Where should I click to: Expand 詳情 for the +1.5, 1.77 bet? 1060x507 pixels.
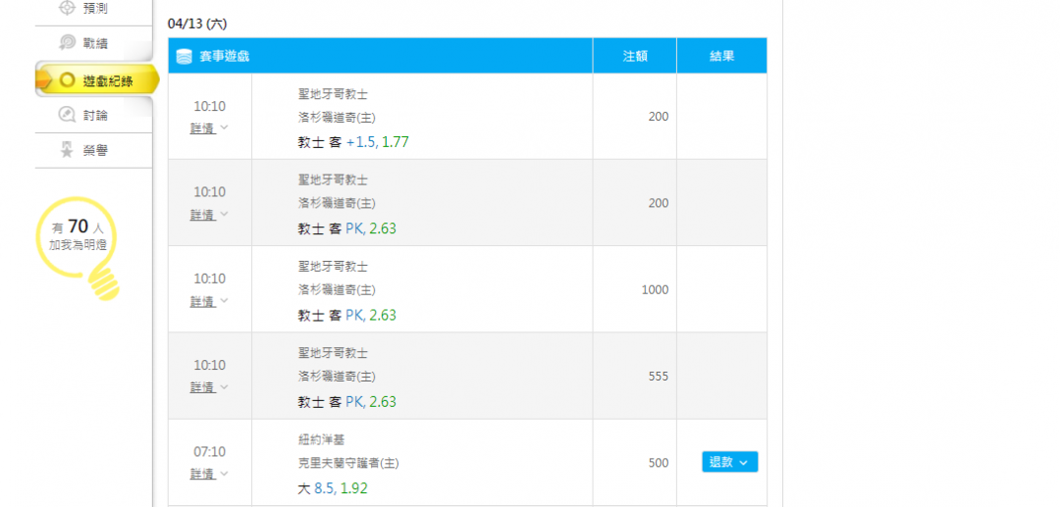coord(209,128)
